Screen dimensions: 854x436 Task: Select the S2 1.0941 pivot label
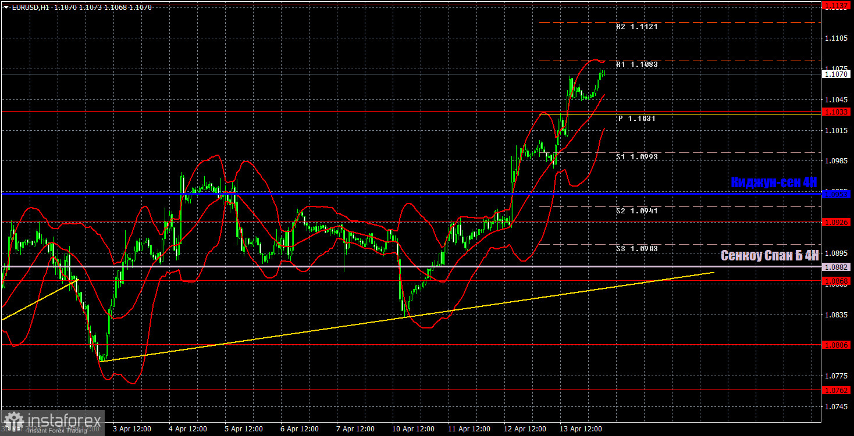(x=636, y=211)
